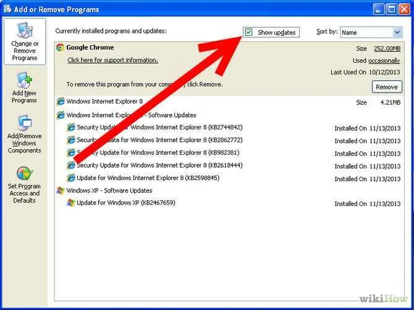Uncheck the Show updates checkbox
Viewport: 414px width, 310px height.
[249, 33]
